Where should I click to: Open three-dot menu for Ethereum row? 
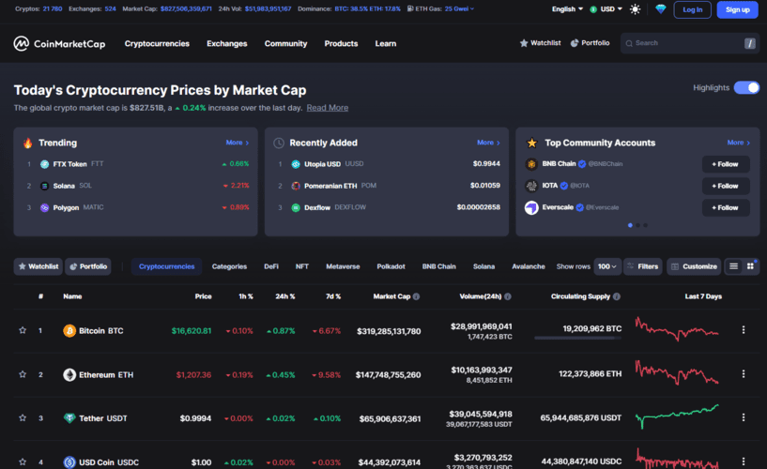[x=743, y=373]
